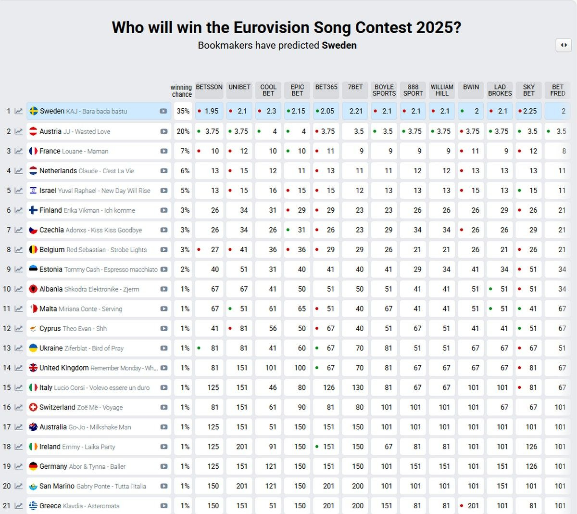
Task: Open the Sweden KAJ entry link
Action: point(83,111)
